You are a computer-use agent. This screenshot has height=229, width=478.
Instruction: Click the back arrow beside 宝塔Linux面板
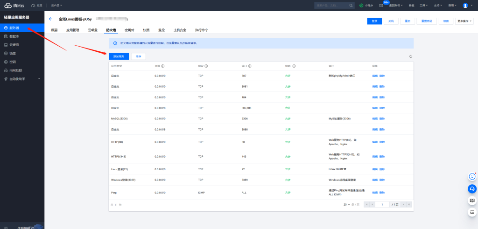tap(50, 19)
